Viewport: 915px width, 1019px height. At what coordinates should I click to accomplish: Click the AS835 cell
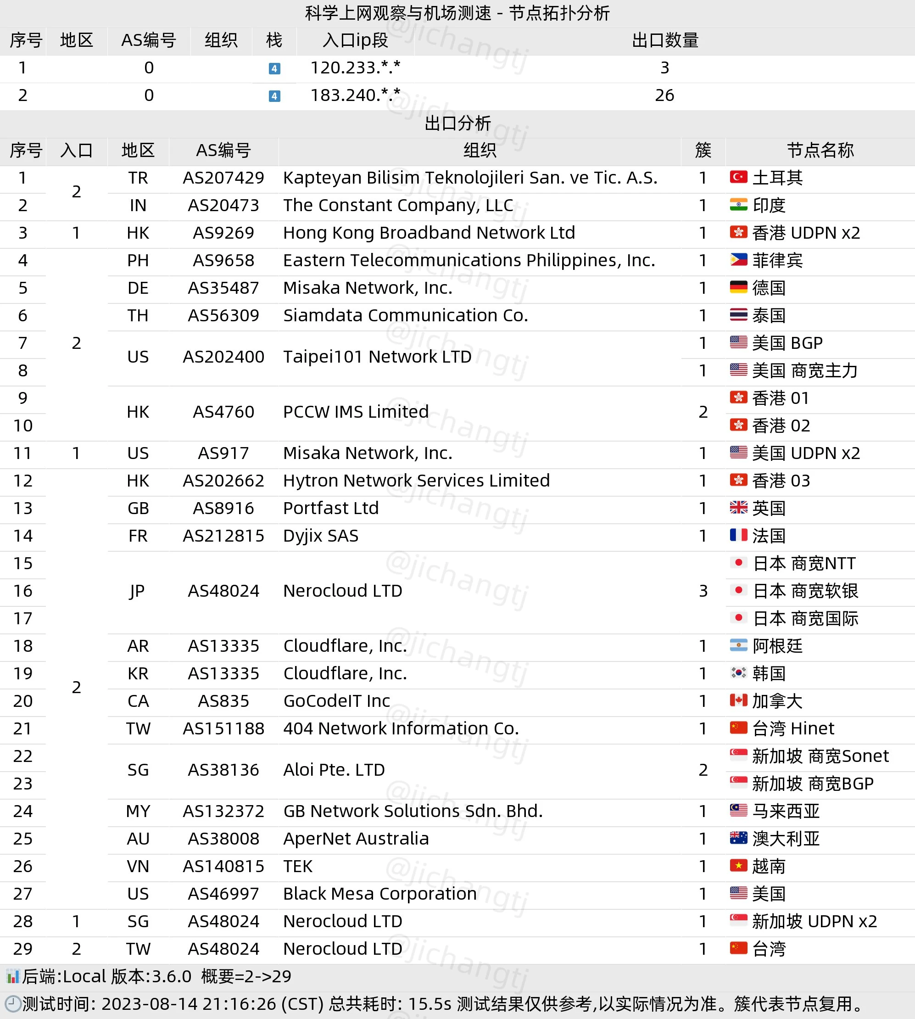tap(223, 700)
